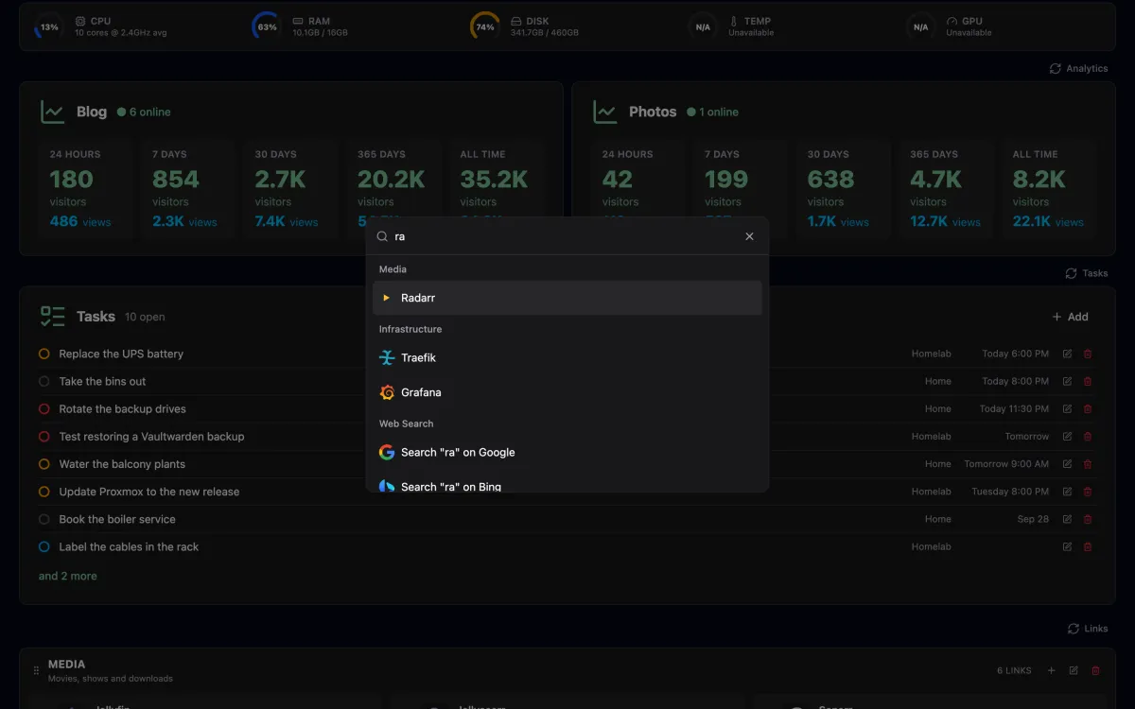Search "ra" on Google
The image size is (1135, 709).
point(567,452)
